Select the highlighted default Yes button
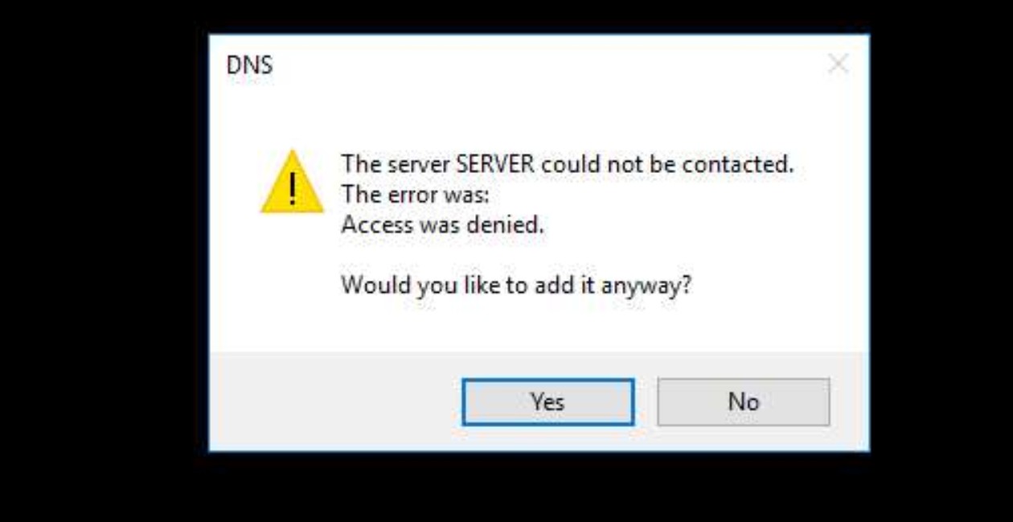This screenshot has width=1013, height=522. pos(548,402)
